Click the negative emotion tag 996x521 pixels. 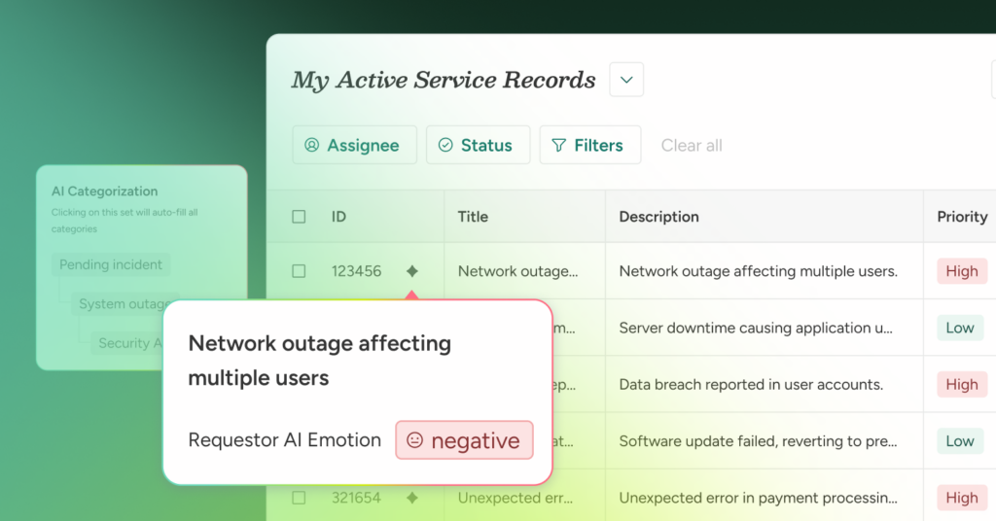click(x=464, y=440)
